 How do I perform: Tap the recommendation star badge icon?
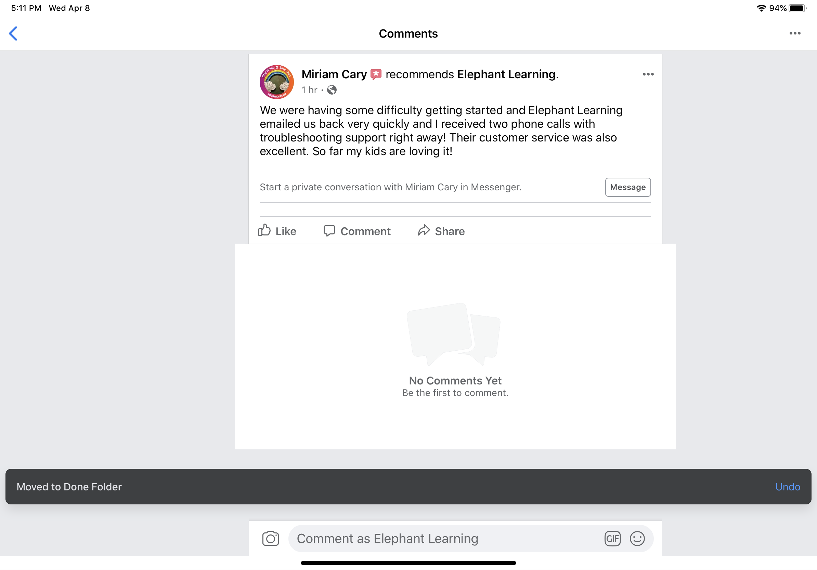point(376,74)
